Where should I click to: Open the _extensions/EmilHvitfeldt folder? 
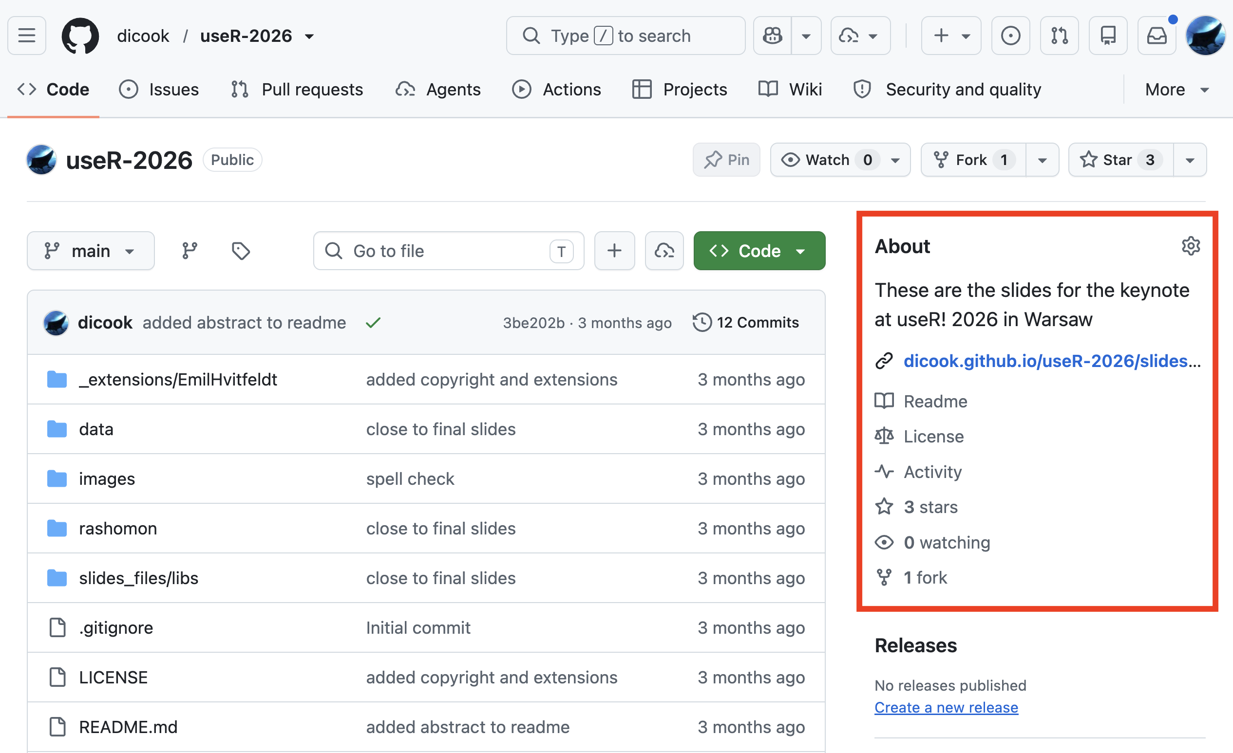click(x=178, y=380)
